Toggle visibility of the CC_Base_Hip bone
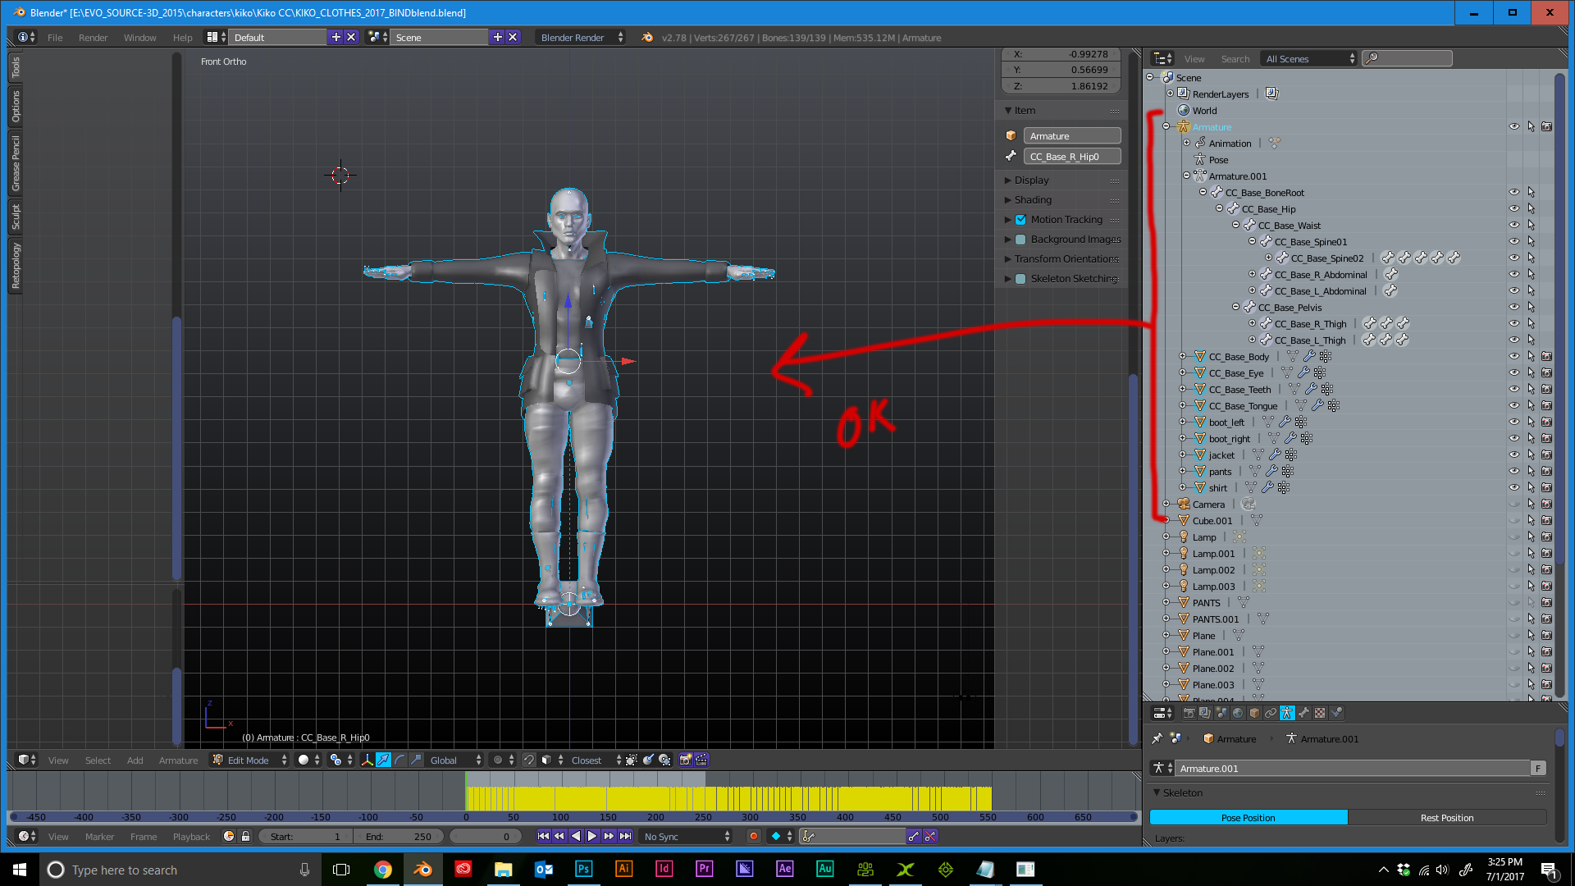Image resolution: width=1575 pixels, height=886 pixels. [x=1514, y=208]
